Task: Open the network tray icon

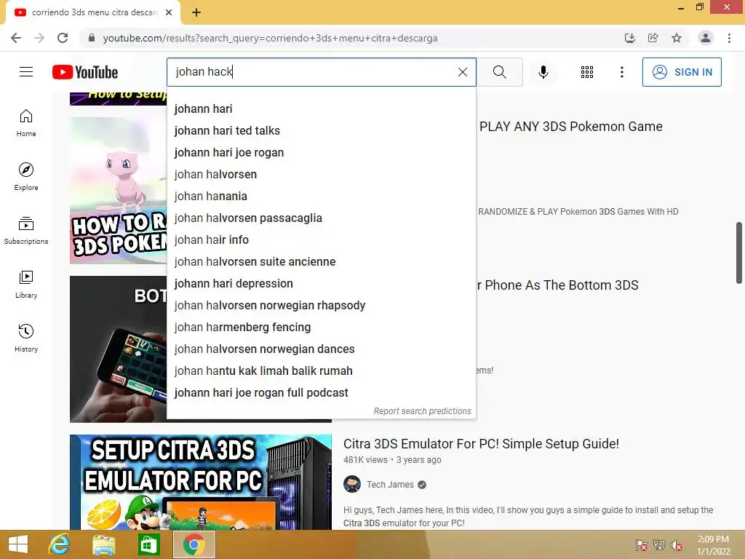Action: click(659, 545)
